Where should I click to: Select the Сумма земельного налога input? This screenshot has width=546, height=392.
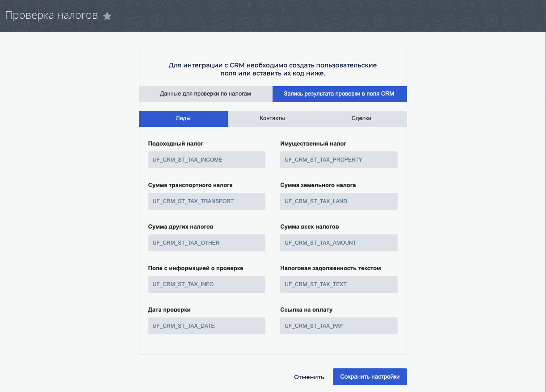click(x=339, y=201)
